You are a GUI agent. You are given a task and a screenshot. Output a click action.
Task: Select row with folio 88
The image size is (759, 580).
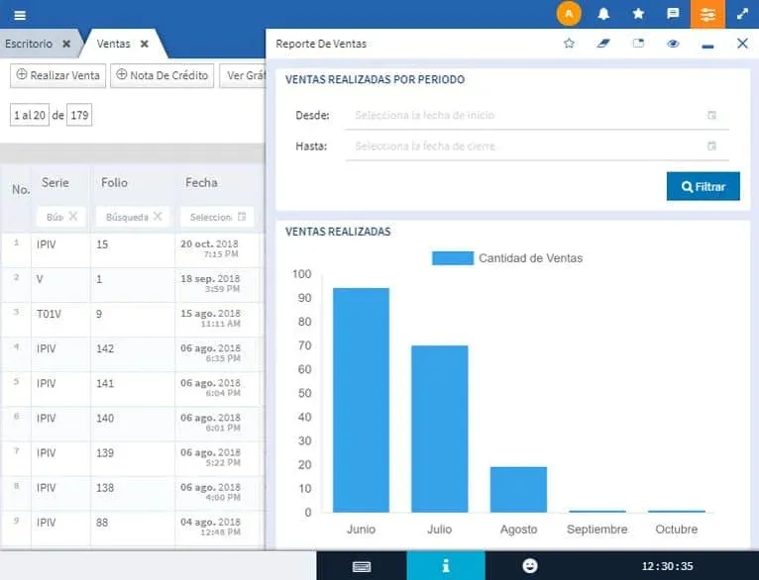click(x=132, y=529)
